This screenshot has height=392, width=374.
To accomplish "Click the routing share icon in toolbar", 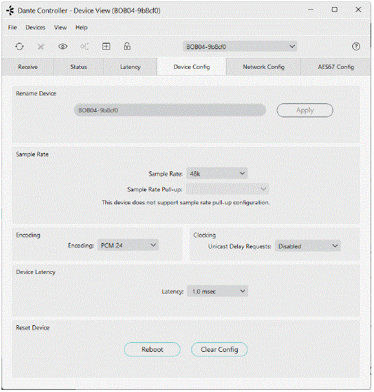I will pyautogui.click(x=84, y=46).
